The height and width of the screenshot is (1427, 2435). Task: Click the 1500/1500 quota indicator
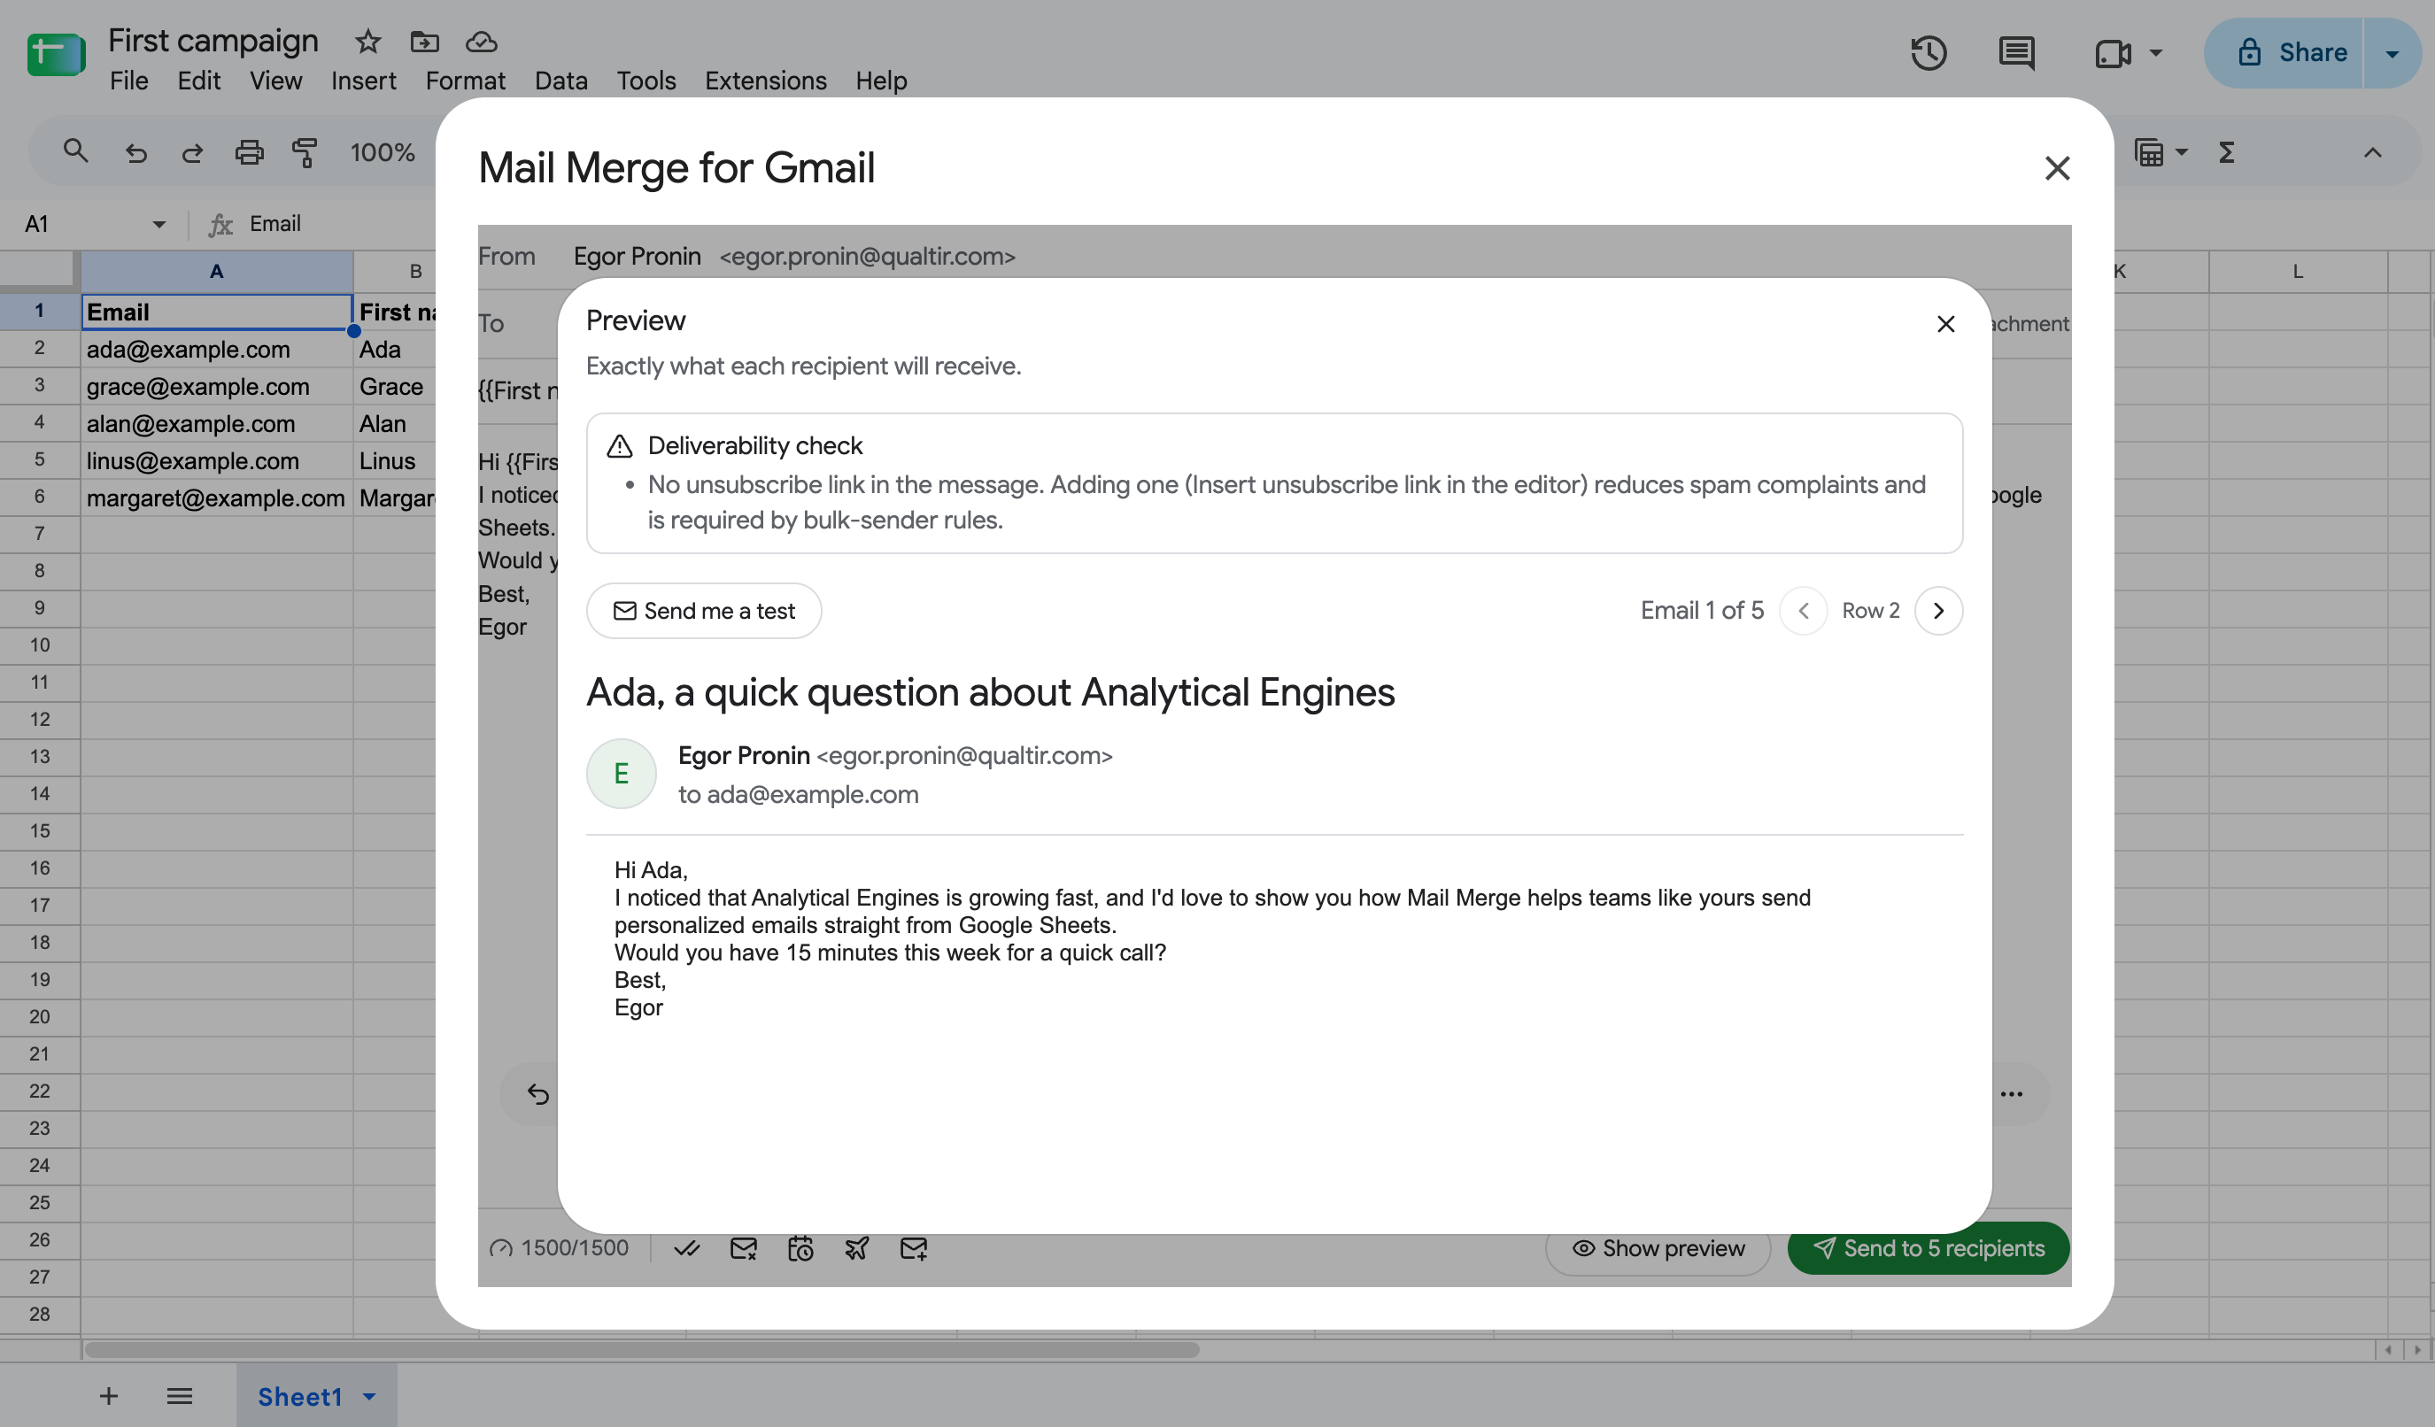(560, 1248)
